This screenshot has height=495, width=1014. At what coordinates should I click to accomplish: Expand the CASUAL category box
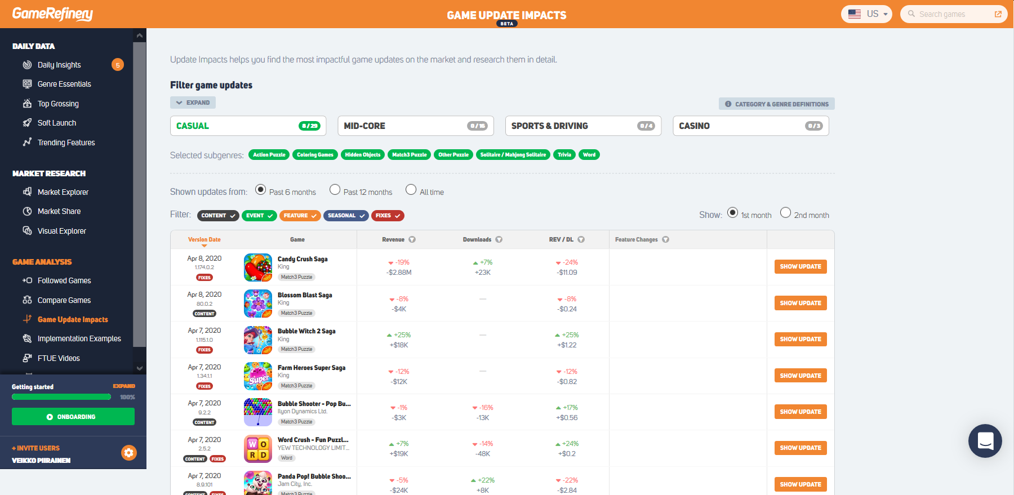coord(248,126)
